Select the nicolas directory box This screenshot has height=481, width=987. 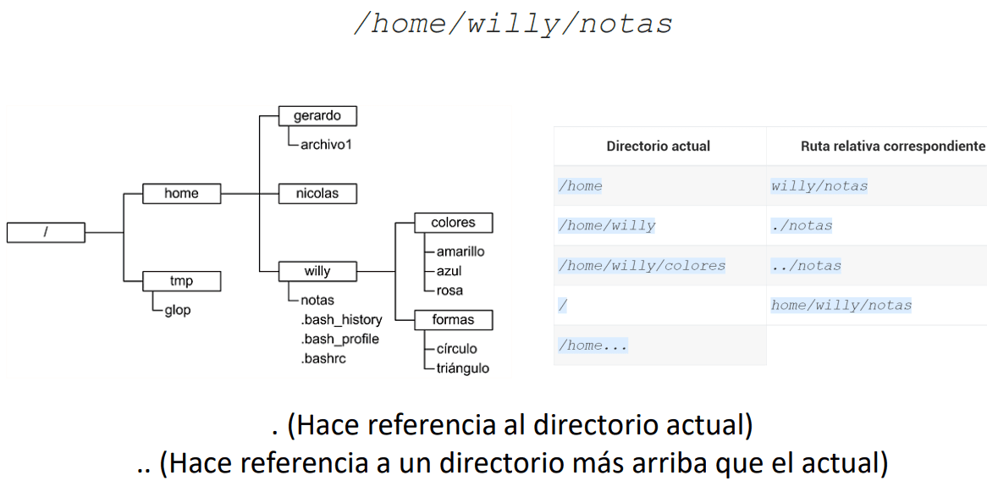click(x=317, y=193)
